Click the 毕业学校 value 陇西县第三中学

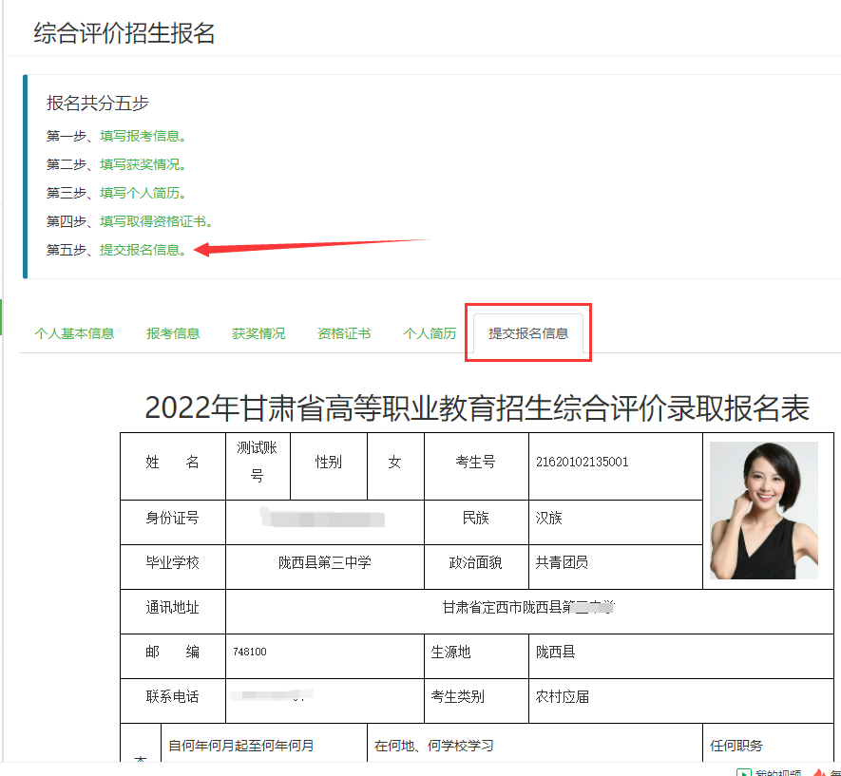coord(324,562)
